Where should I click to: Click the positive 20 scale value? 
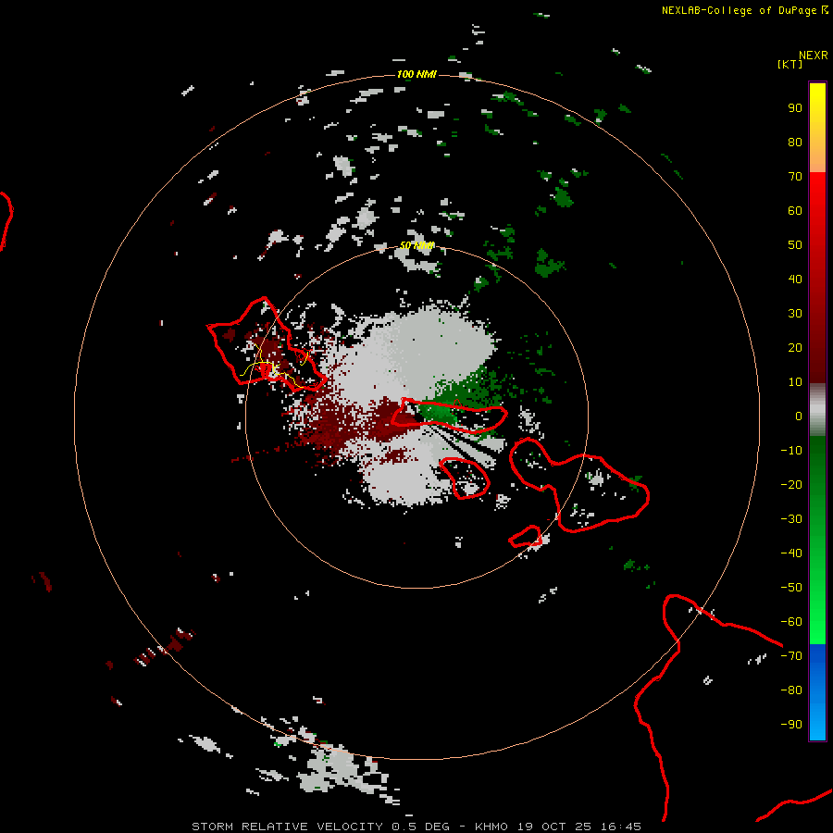tap(795, 347)
